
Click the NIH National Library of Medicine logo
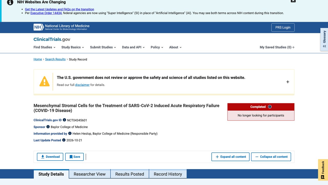point(61,27)
